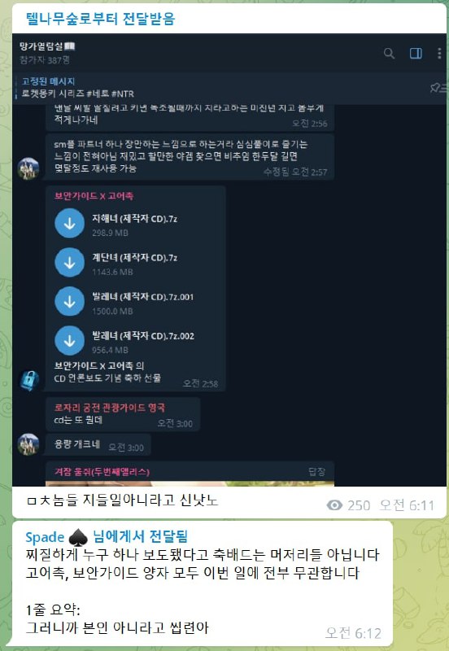Click the 로자리 궁전 관광가이드 영국 sender name
This screenshot has height=651, width=449.
110,408
